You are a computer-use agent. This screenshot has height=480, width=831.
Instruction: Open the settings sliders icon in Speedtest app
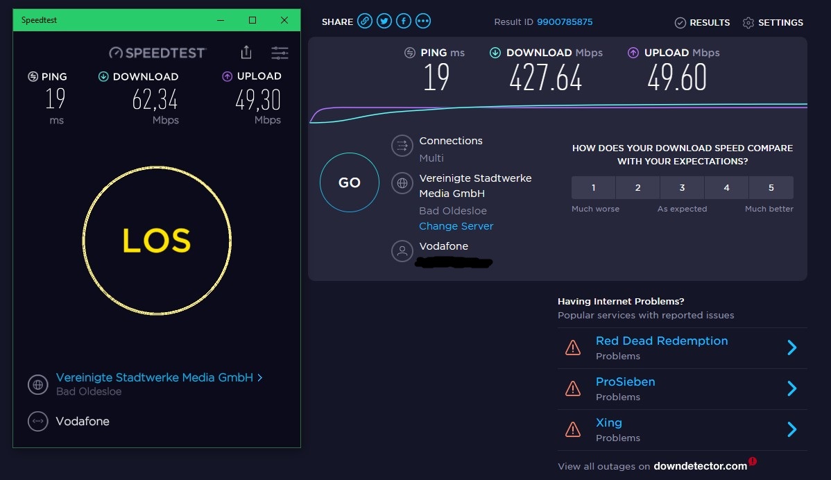280,53
